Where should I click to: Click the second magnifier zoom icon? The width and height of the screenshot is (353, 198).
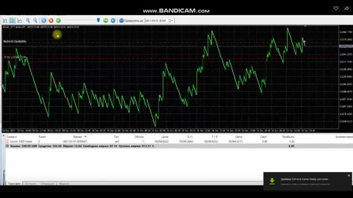pyautogui.click(x=35, y=21)
